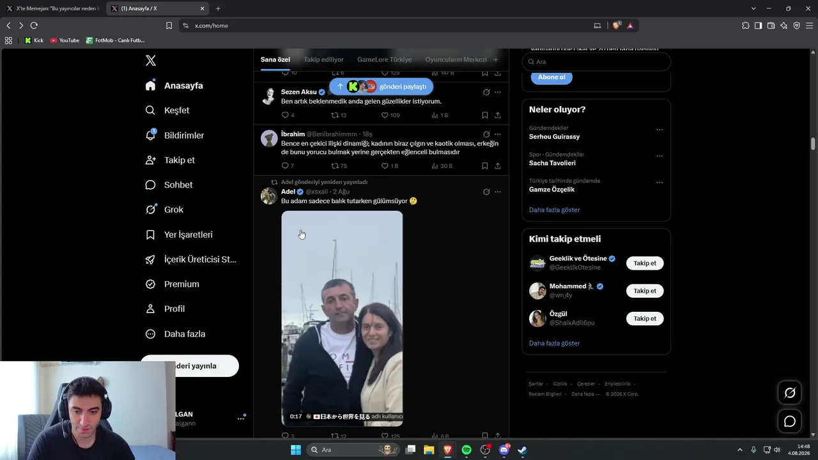Open Grok action on Adel's post
Image resolution: width=818 pixels, height=460 pixels.
coord(486,192)
